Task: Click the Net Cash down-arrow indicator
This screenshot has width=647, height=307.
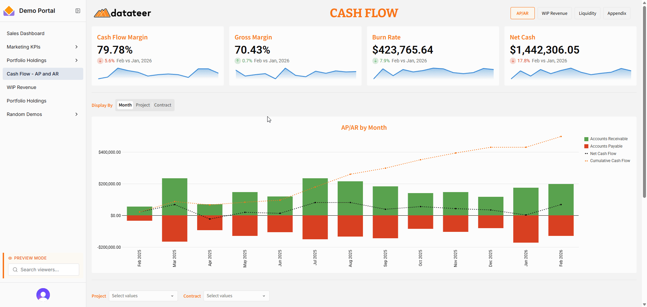Action: click(513, 61)
